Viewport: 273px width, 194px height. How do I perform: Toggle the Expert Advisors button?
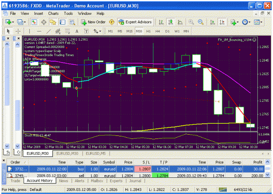[135, 22]
